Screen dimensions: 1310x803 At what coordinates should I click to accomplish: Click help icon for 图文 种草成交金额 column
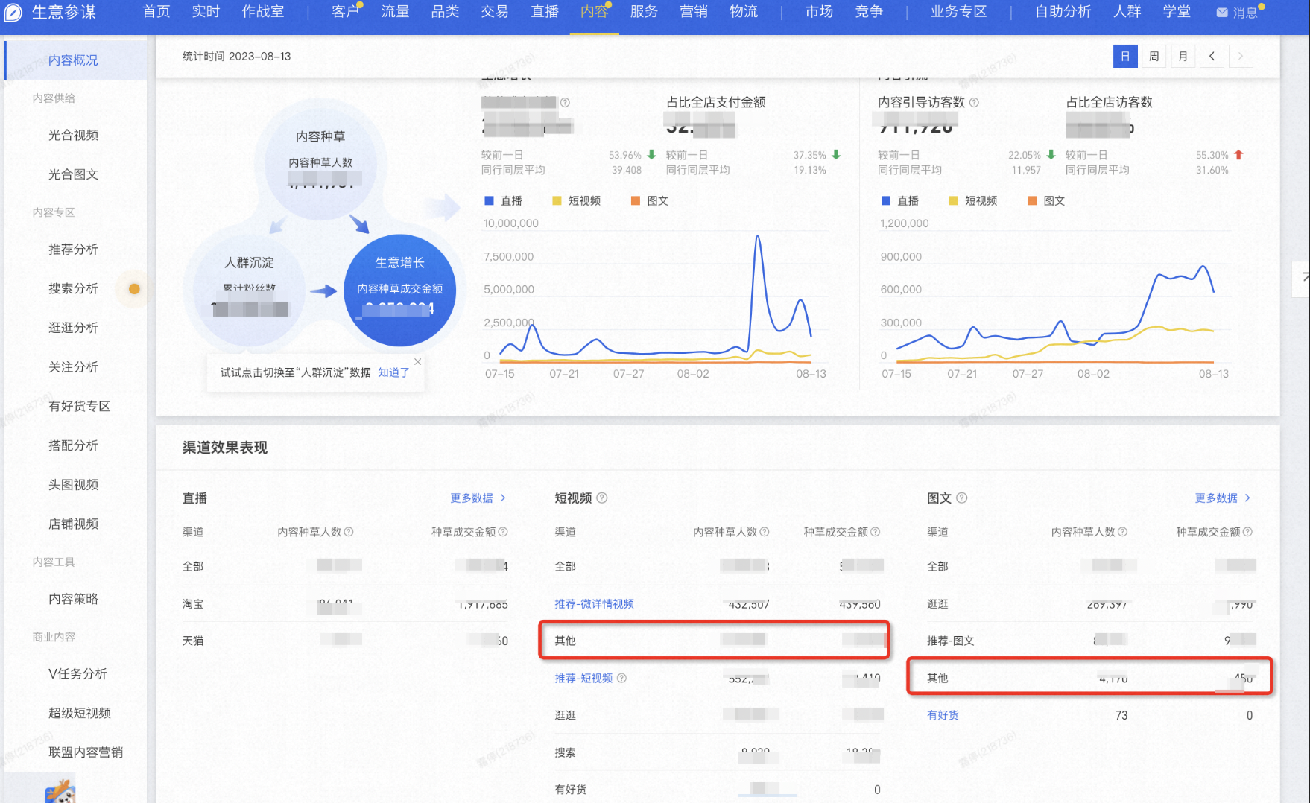pyautogui.click(x=1248, y=532)
